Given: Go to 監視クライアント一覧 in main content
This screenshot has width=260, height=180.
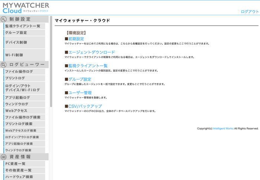Looking at the screenshot, I should (88, 66).
